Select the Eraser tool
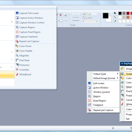The width and height of the screenshot is (132, 132). click(x=65, y=15)
